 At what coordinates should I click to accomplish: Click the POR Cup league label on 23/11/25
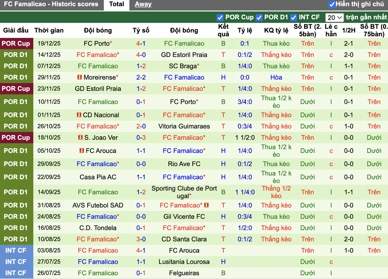pos(16,89)
